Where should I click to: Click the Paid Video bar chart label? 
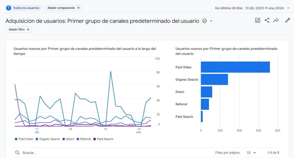[183, 67]
